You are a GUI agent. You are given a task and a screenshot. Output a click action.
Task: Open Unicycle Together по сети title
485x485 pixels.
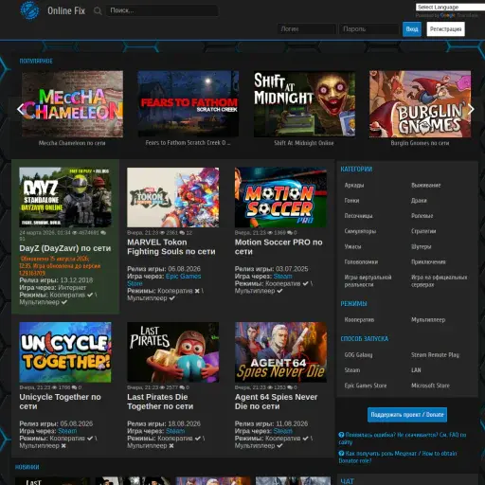pos(60,402)
